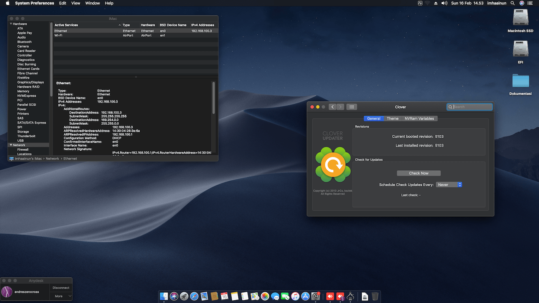Open Macintosh SSD drive on desktop

[520, 18]
